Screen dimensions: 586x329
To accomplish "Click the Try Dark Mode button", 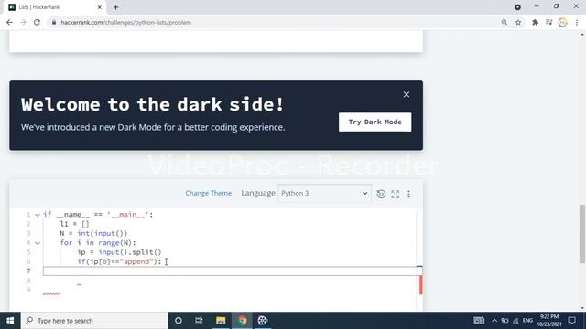I will click(x=374, y=122).
